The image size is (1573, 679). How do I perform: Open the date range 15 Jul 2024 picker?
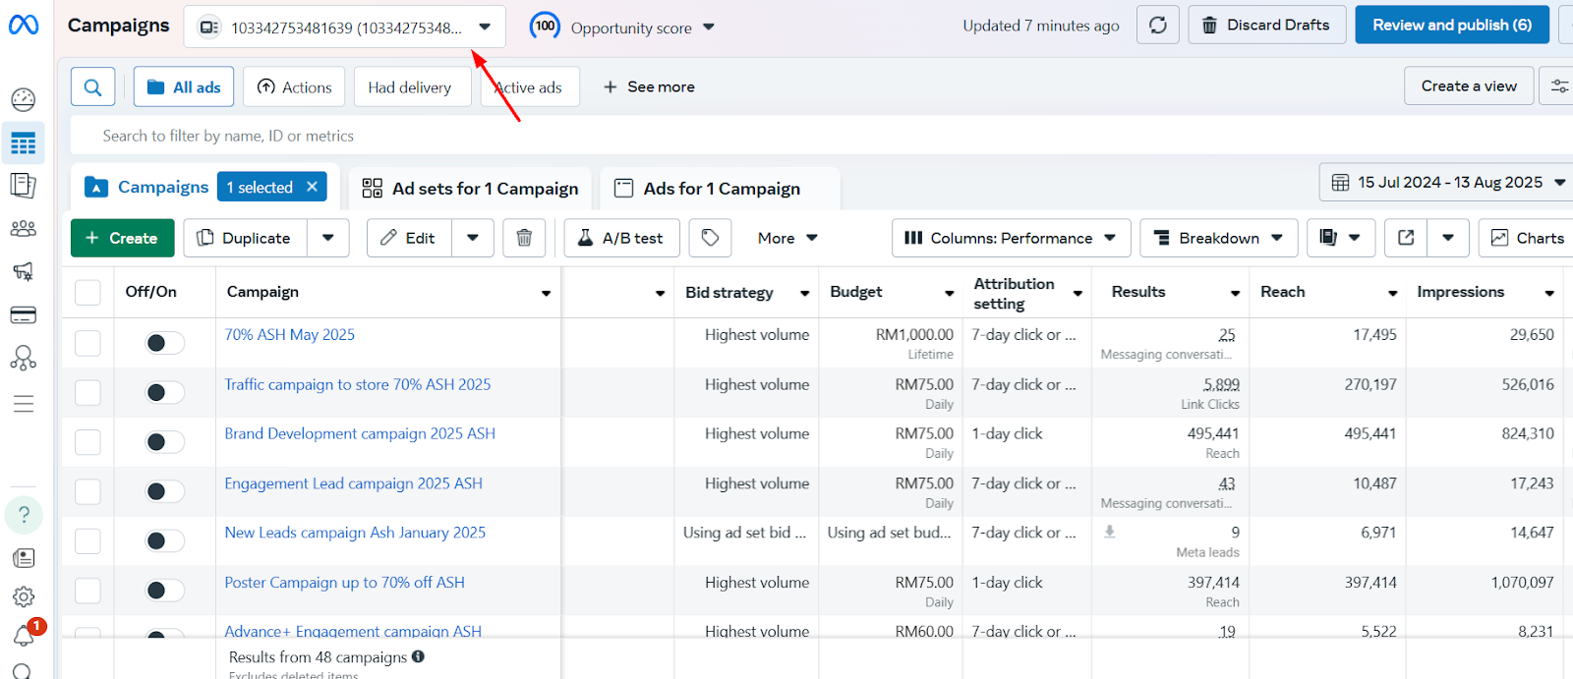[1445, 183]
